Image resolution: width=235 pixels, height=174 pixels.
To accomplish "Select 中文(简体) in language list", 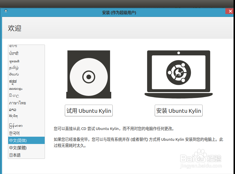I will 26,140.
